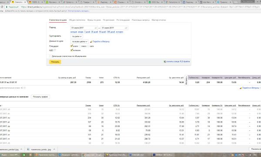Image resolution: width=261 pixels, height=157 pixels.
Task: Click Metrika chart icon beside goals dropdown
Action: [x=91, y=41]
